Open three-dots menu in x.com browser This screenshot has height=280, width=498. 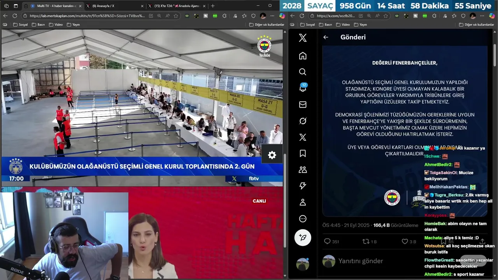[482, 16]
